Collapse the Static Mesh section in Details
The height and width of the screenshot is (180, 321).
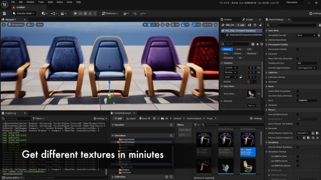pos(222,86)
